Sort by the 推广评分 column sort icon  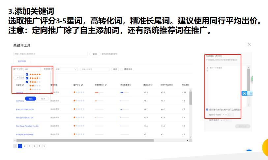click(82, 85)
